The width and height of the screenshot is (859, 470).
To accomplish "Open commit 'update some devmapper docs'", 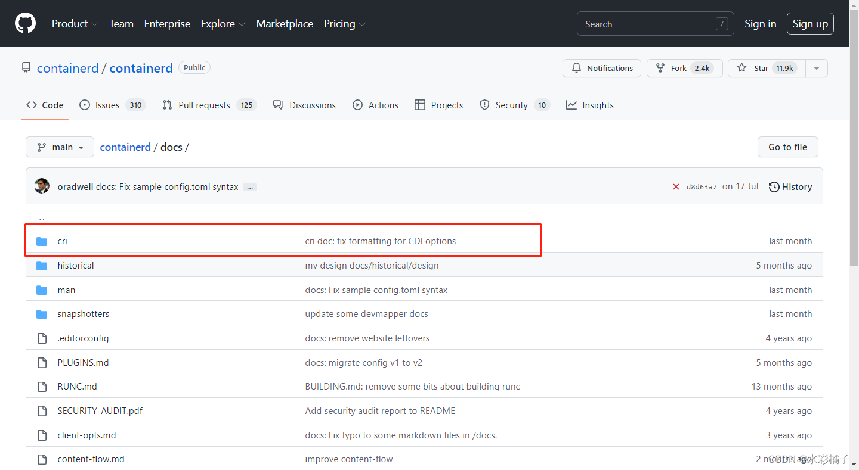I will 366,314.
